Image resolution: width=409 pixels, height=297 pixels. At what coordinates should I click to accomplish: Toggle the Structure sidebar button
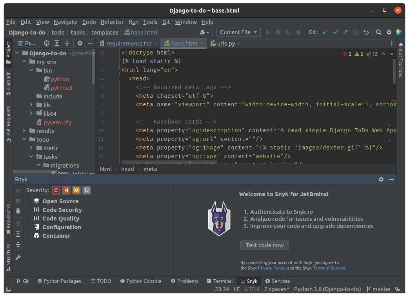point(8,257)
